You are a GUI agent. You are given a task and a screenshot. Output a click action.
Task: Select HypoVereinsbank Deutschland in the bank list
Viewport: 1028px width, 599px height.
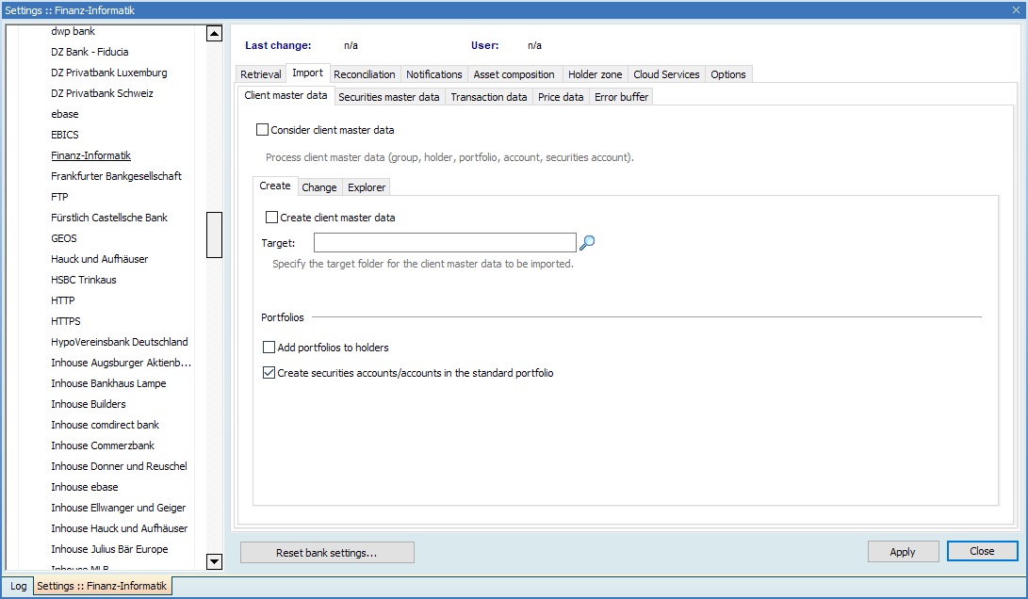tap(120, 342)
